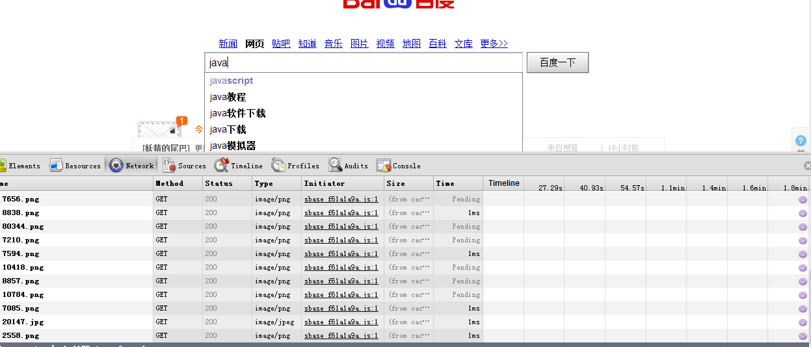Open the Console panel icon
This screenshot has height=347, width=811.
(x=384, y=165)
